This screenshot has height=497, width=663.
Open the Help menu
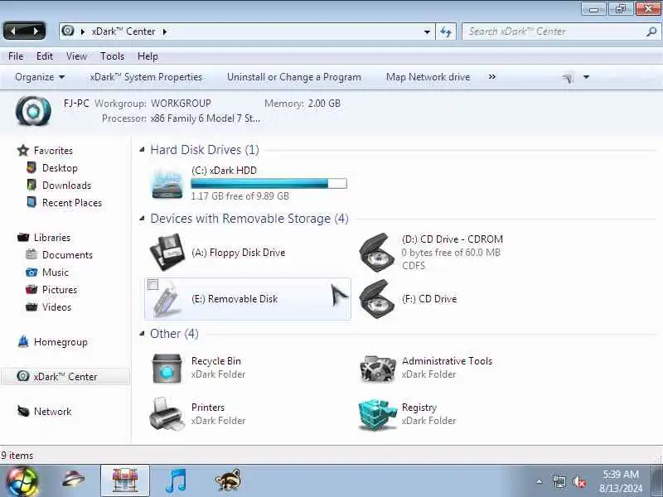148,56
